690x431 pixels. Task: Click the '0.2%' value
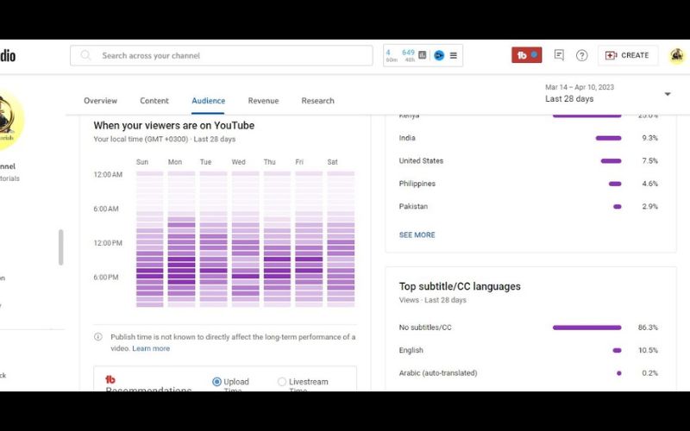point(650,373)
